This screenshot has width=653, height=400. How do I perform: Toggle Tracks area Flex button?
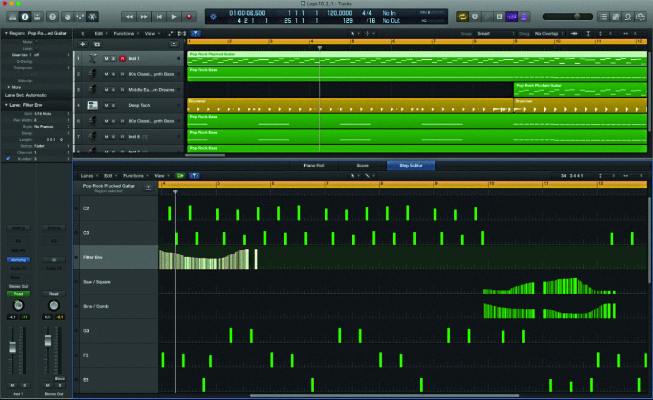(182, 34)
